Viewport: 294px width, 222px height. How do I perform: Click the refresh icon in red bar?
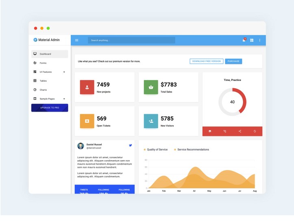click(x=255, y=131)
